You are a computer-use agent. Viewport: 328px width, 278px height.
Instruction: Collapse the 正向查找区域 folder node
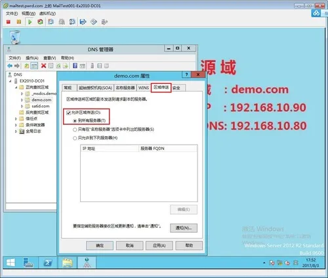coord(16,88)
